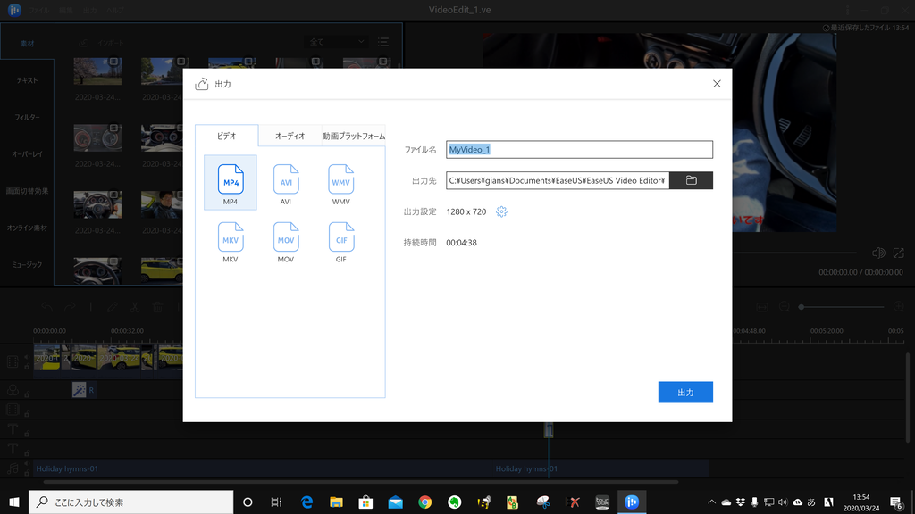The image size is (915, 514).
Task: Adjust the timeline zoom slider
Action: [842, 307]
